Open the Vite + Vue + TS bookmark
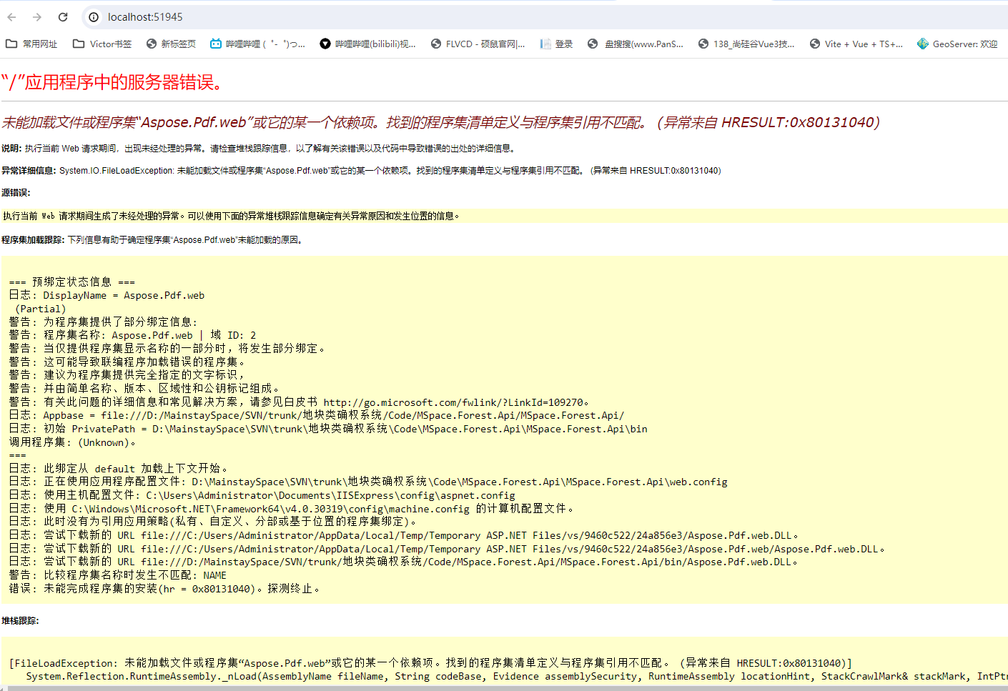Screen dimensions: 1008x691 tap(856, 44)
